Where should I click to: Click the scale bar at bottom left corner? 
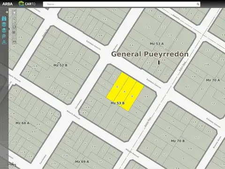[12, 164]
